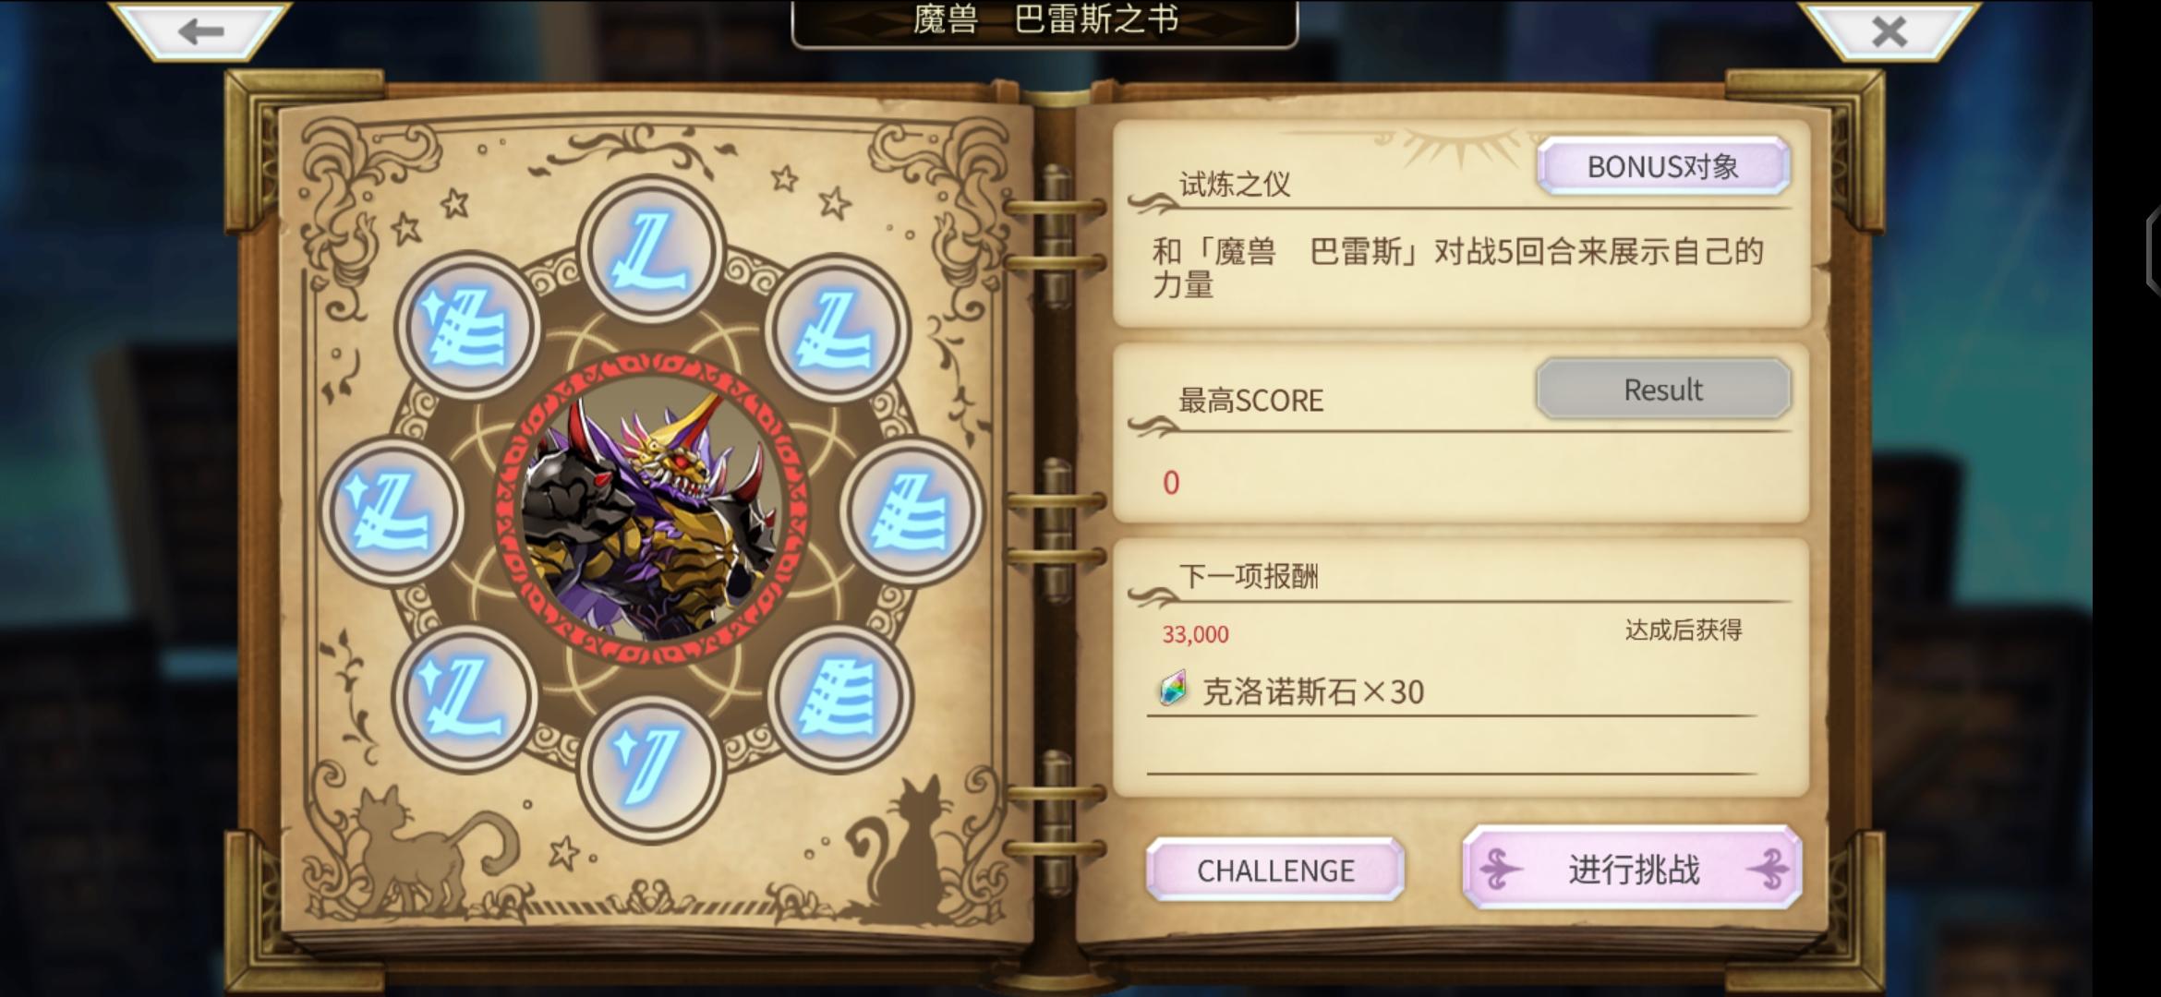Tap the highest score value 0

tap(1171, 483)
